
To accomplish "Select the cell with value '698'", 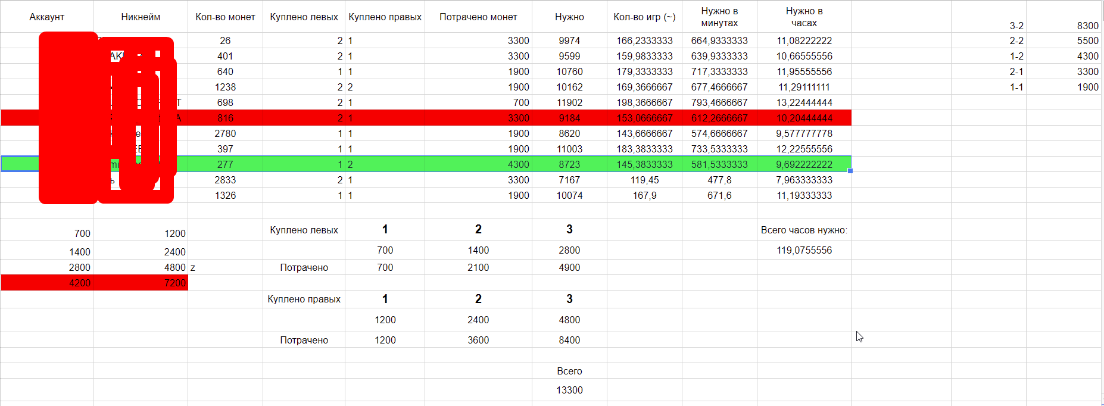I will pyautogui.click(x=225, y=102).
